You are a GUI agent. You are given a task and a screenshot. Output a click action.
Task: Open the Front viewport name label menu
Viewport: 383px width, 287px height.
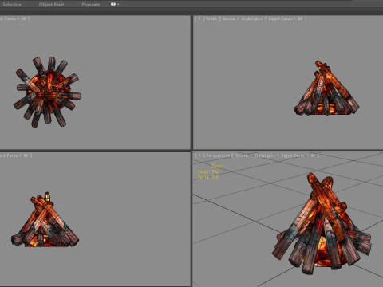(211, 18)
